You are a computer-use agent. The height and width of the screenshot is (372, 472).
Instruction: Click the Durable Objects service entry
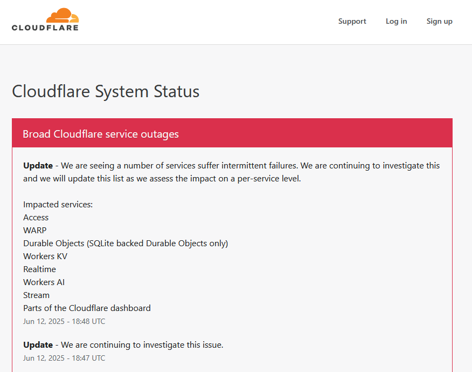[x=126, y=243]
